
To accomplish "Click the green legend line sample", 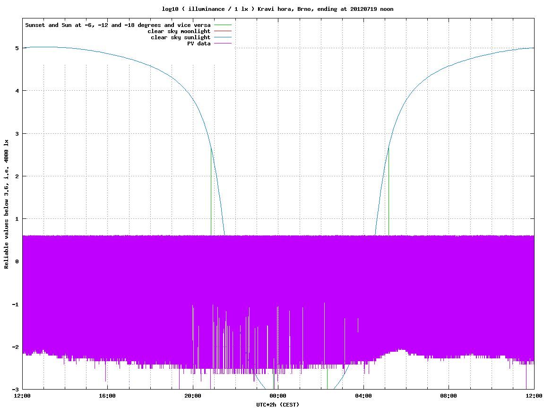I will [223, 25].
